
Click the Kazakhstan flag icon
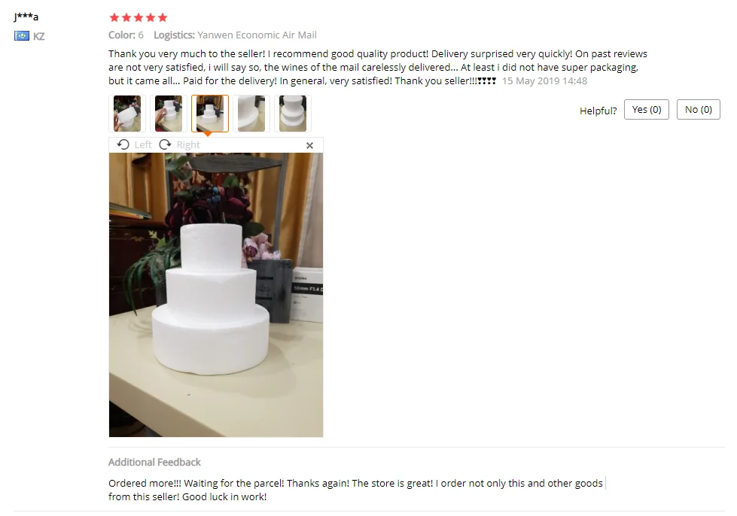coord(22,35)
